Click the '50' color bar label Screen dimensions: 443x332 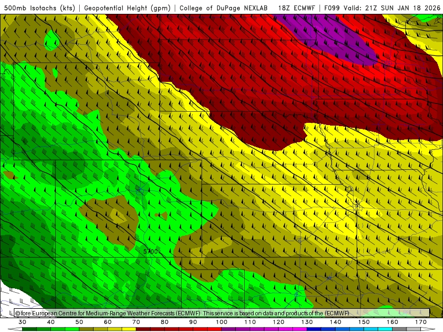pos(79,322)
